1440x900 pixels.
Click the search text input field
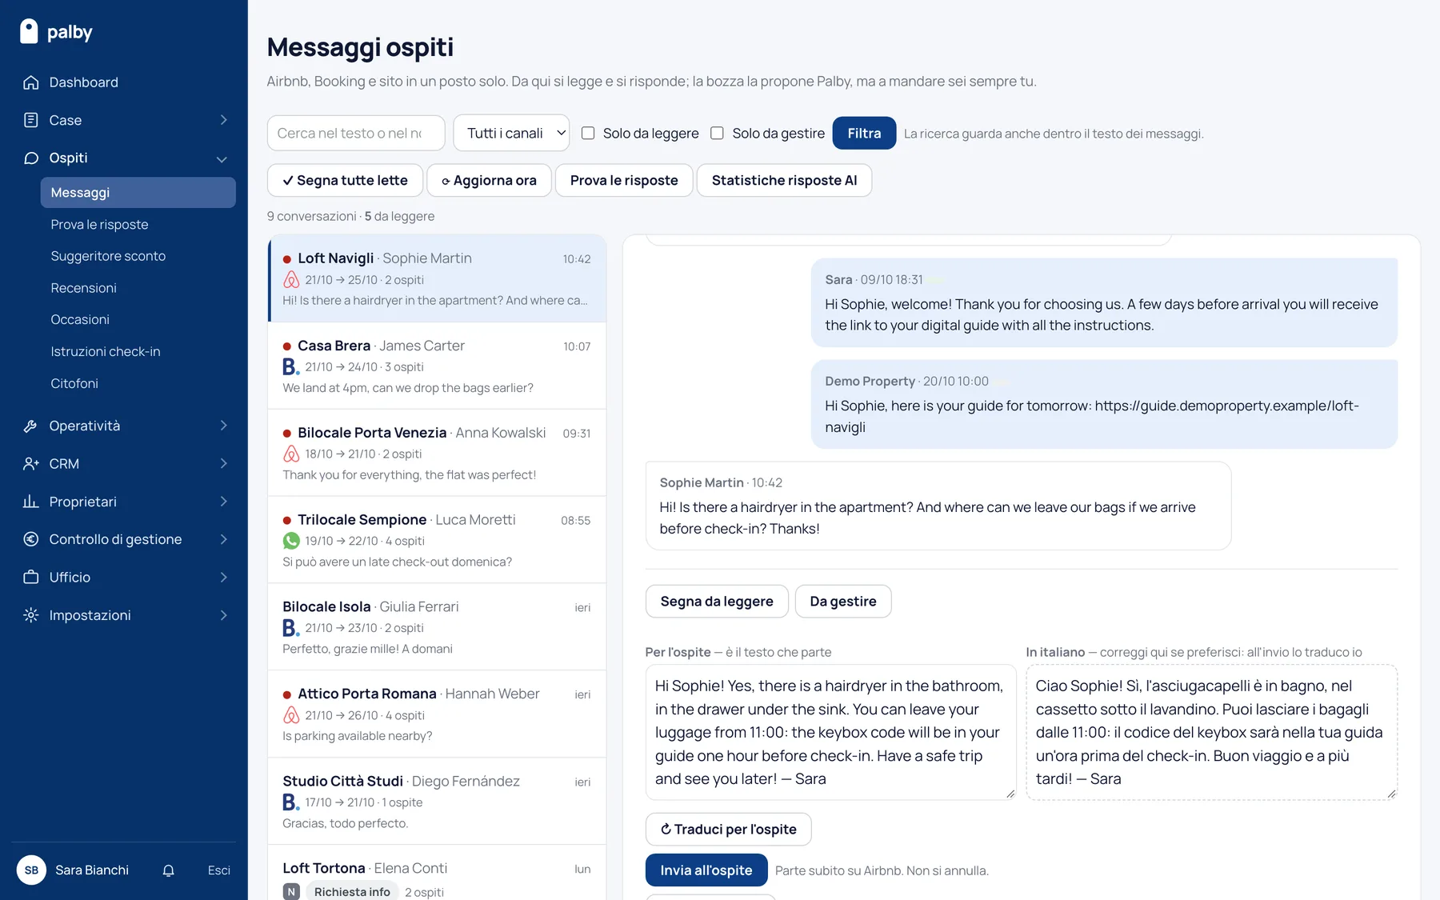356,133
